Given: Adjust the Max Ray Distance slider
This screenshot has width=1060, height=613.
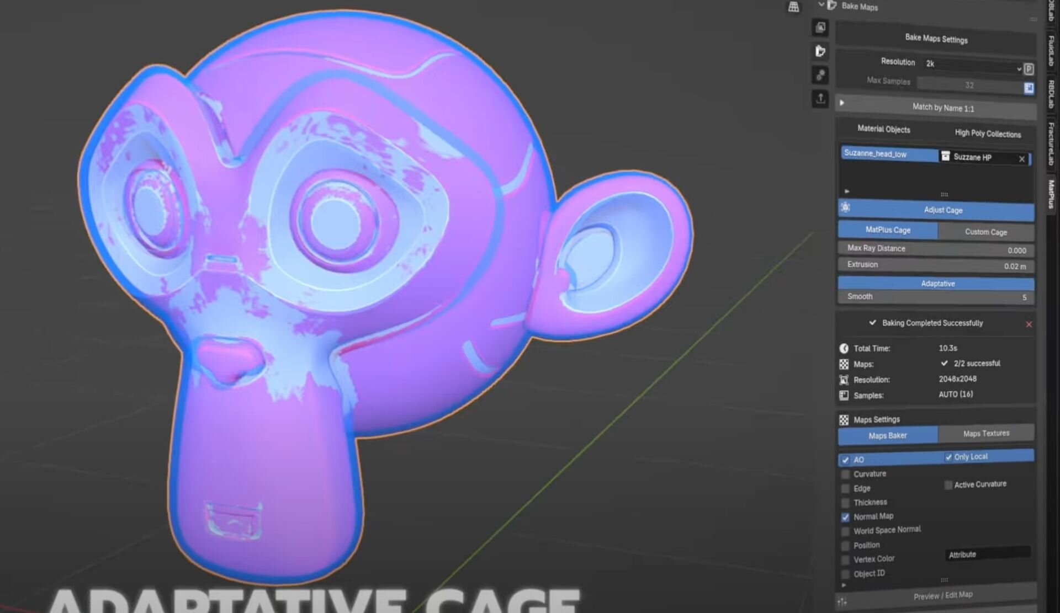Looking at the screenshot, I should (936, 249).
